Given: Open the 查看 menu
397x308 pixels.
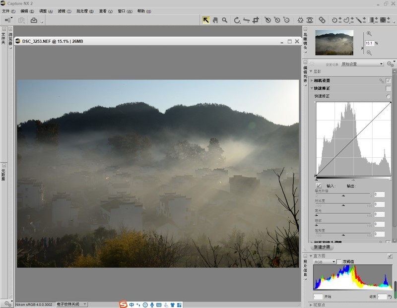Looking at the screenshot, I should 106,11.
